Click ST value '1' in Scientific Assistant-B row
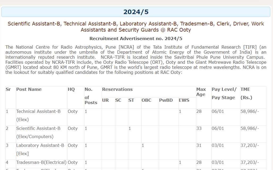 (130, 128)
